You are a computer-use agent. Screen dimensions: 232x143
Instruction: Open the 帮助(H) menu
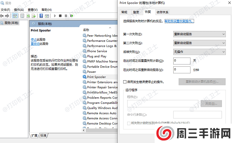47,10
